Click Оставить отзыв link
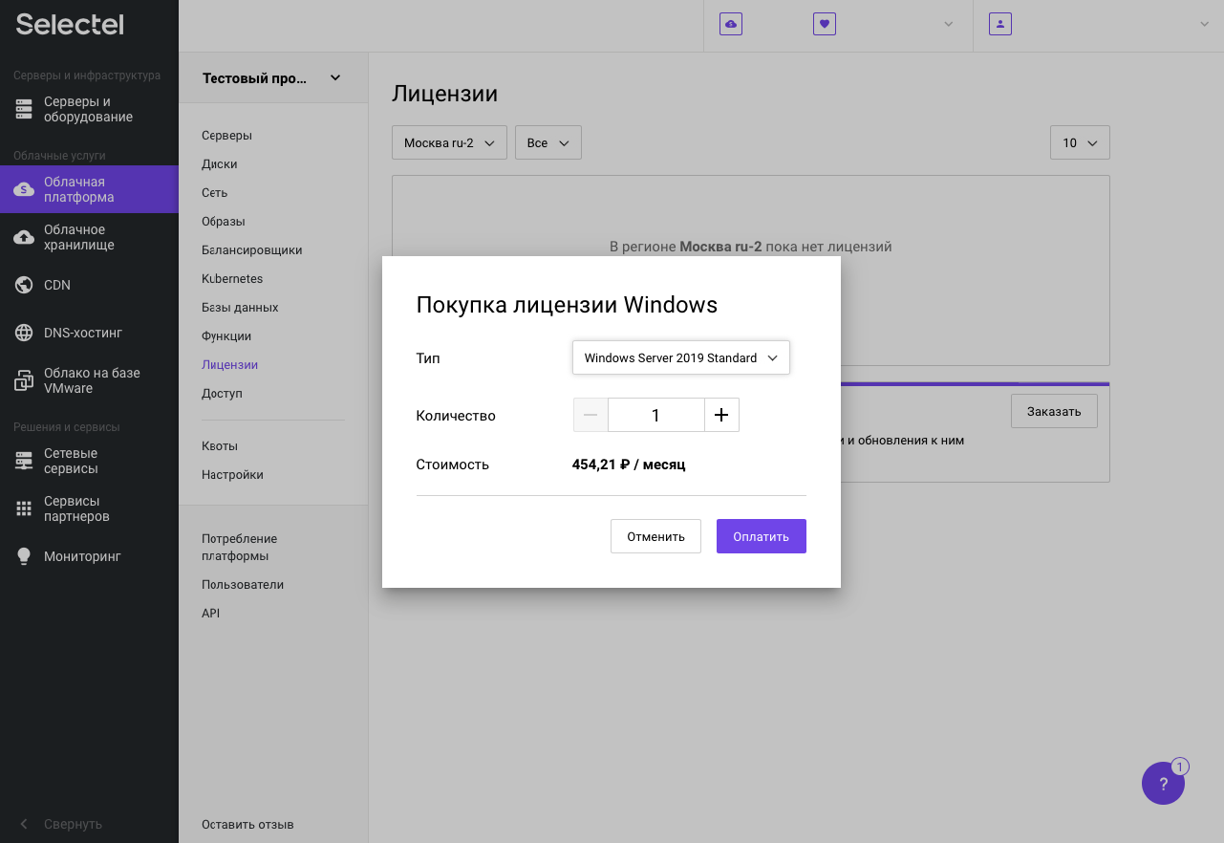1224x843 pixels. (x=248, y=824)
